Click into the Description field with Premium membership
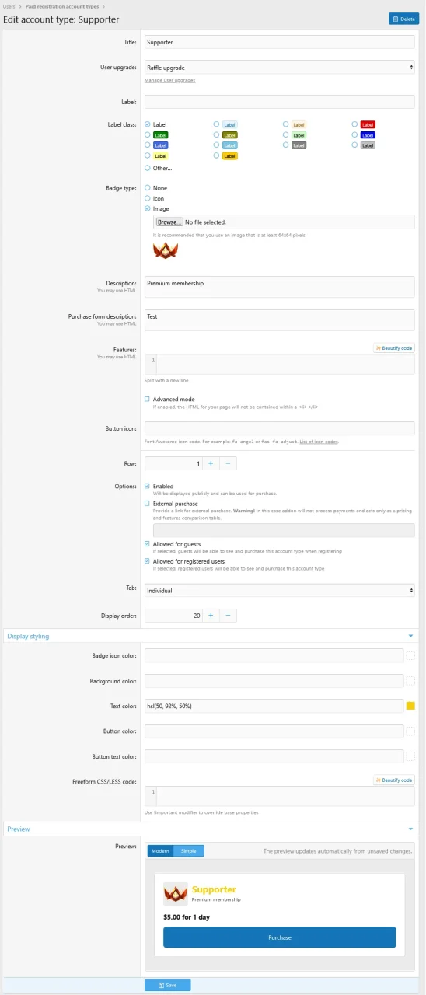Screen dimensions: 426x995 279,287
